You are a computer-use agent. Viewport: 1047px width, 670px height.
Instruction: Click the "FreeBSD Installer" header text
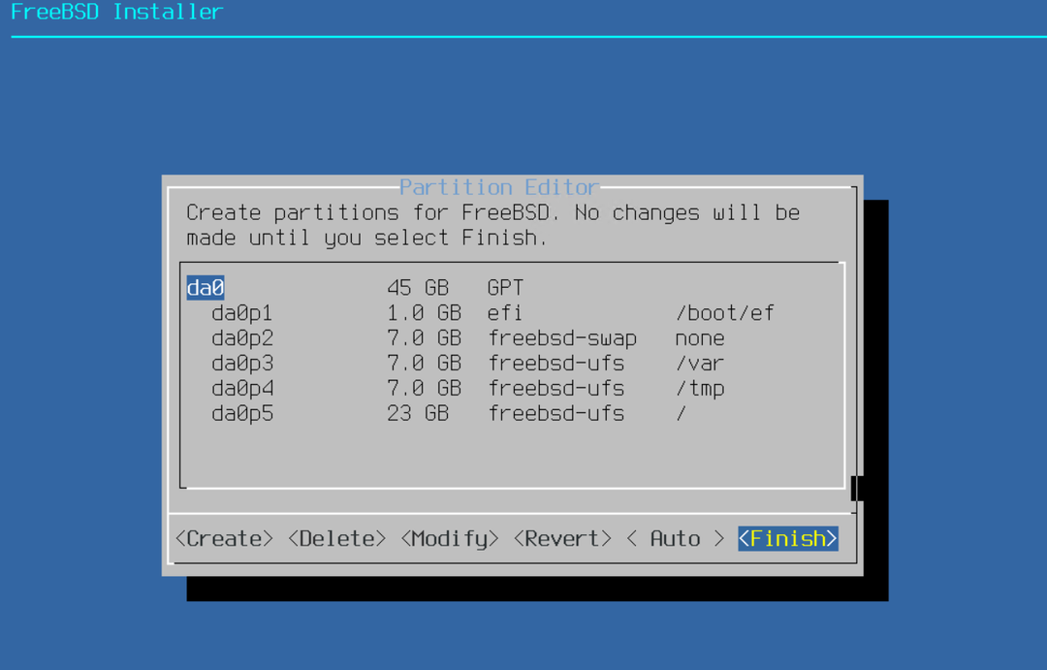[117, 12]
